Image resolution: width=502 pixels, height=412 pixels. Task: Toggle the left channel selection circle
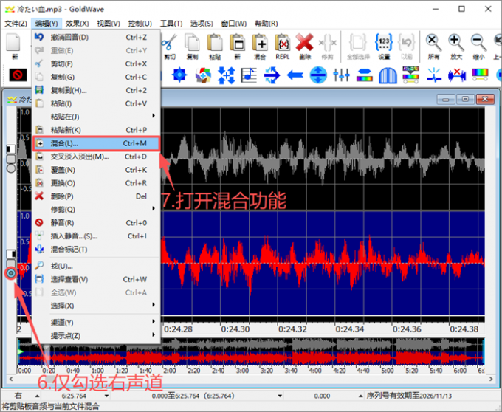click(11, 168)
